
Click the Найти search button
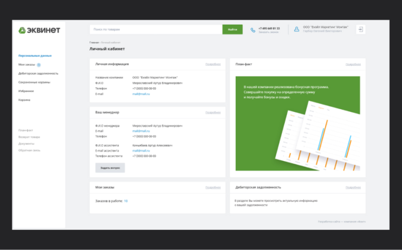pyautogui.click(x=232, y=30)
